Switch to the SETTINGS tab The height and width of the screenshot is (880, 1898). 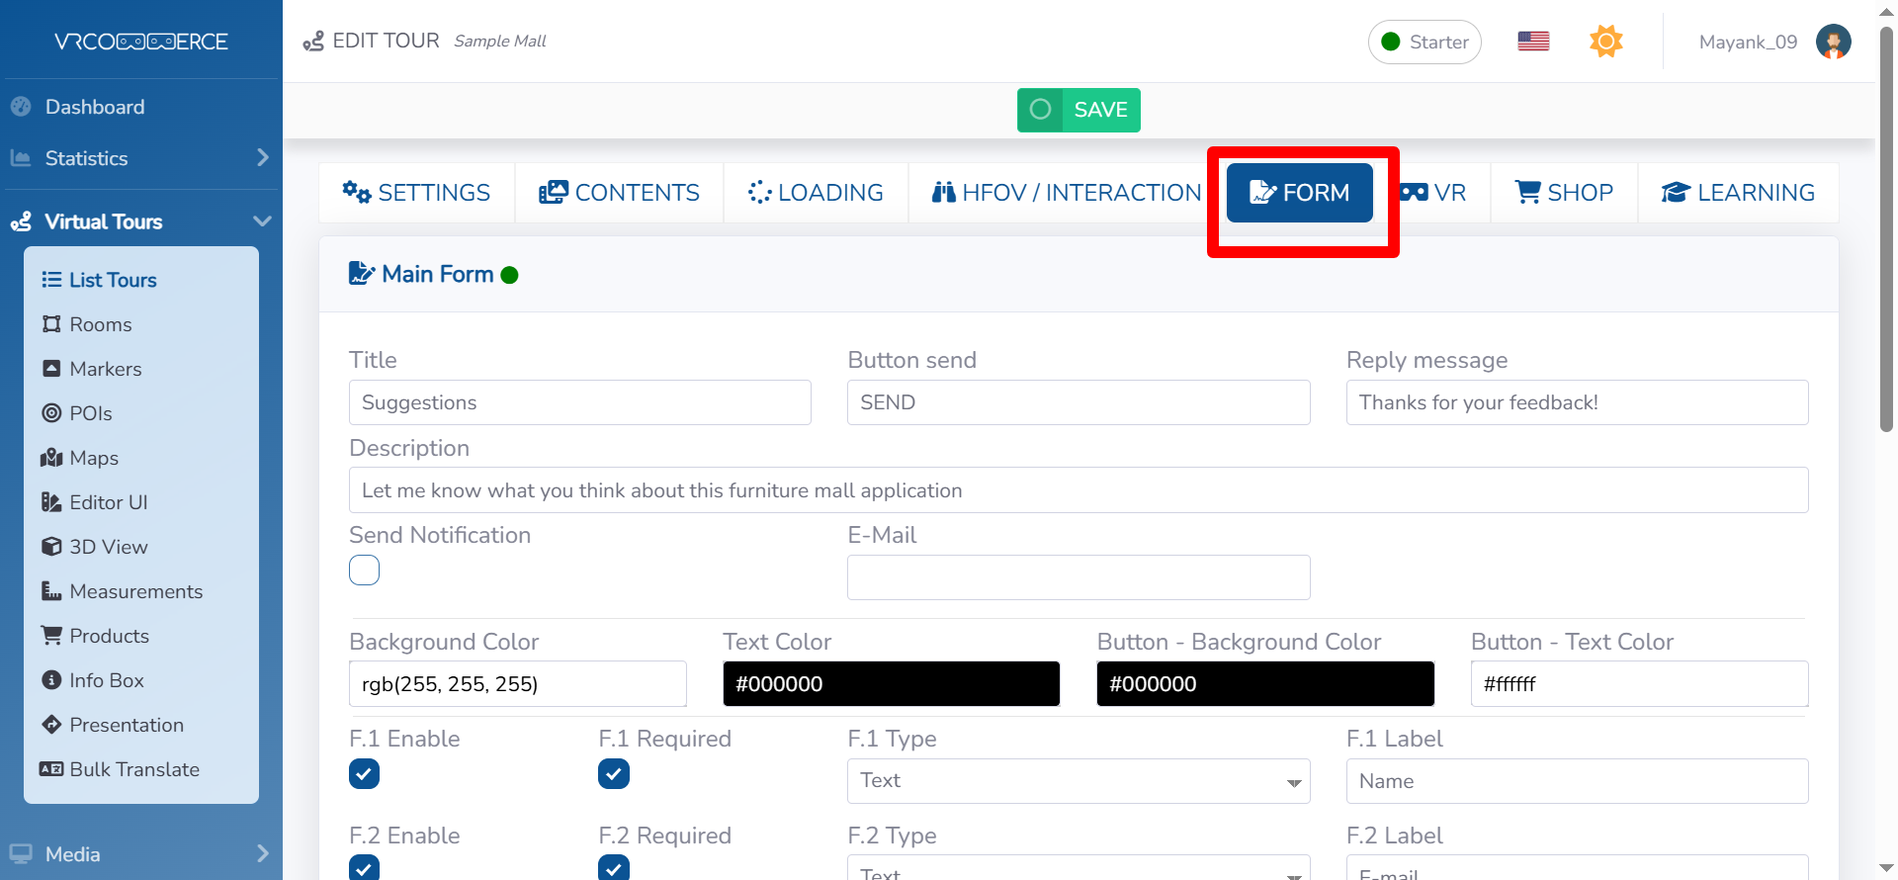[x=416, y=193]
